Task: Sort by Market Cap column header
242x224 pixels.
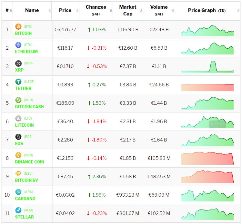Action: (128, 10)
